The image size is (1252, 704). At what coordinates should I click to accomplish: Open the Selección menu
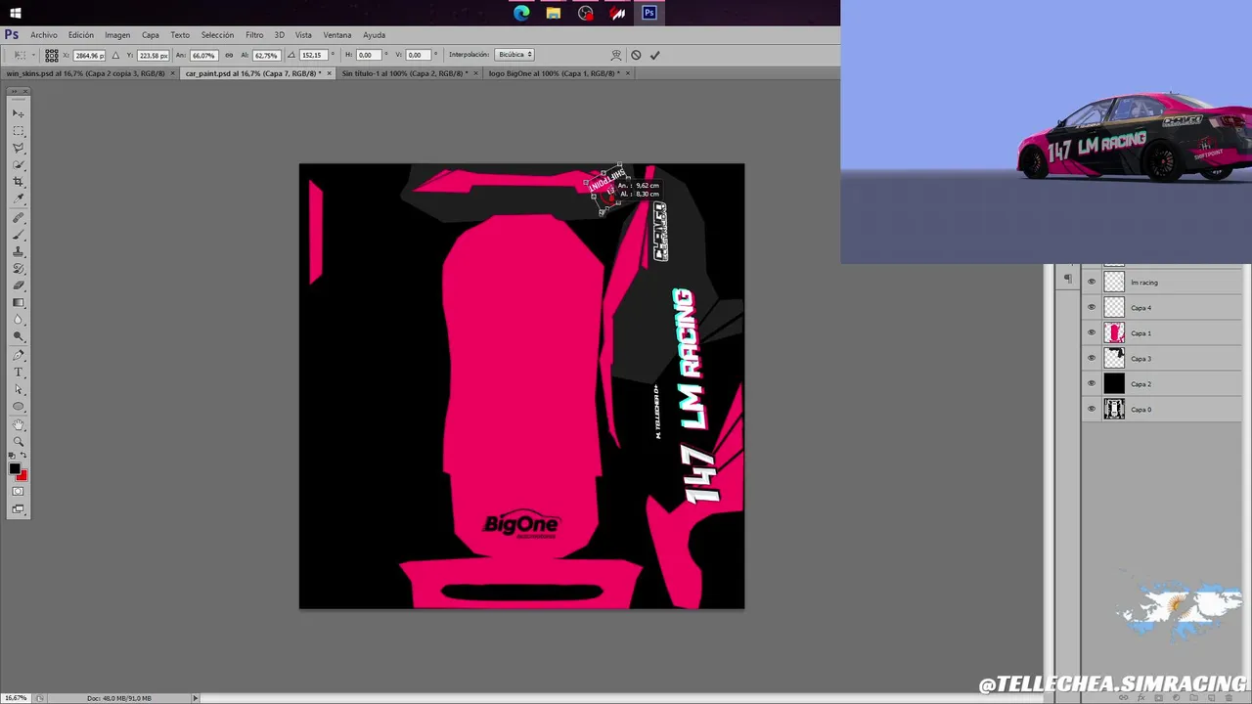pos(217,35)
